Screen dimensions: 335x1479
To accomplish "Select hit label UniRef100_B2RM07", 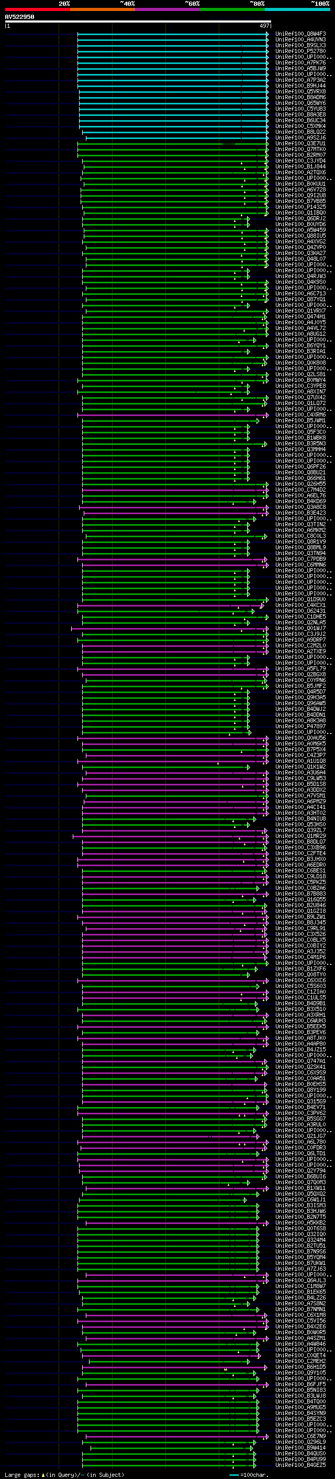I will tap(300, 155).
